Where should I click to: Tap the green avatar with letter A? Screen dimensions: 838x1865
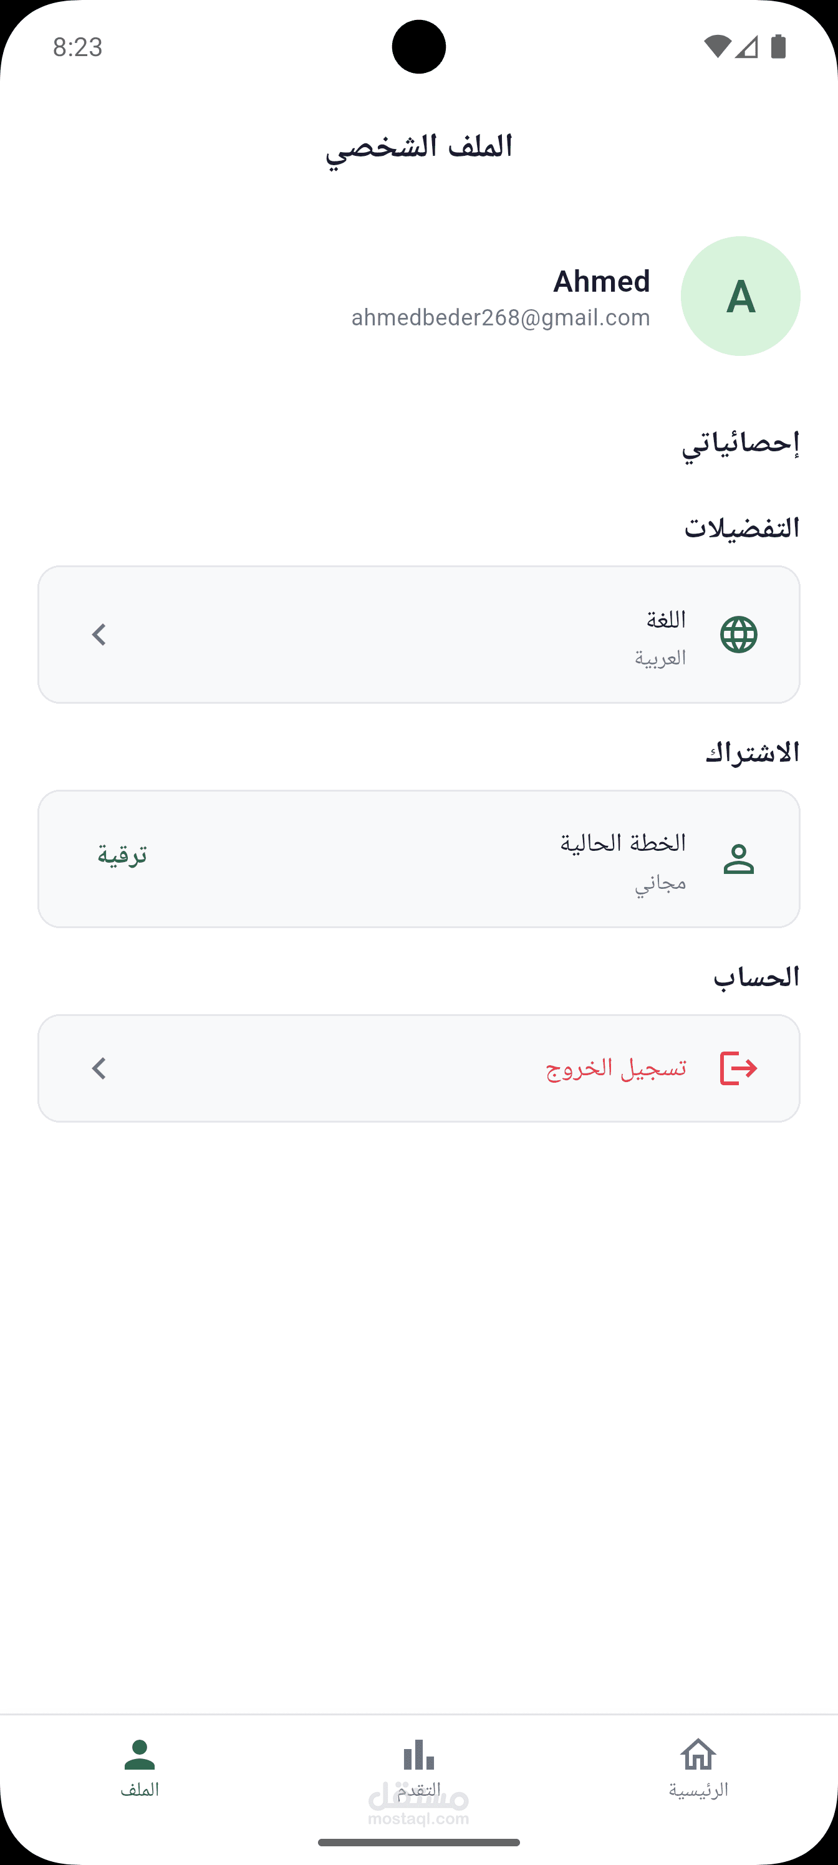pyautogui.click(x=740, y=296)
